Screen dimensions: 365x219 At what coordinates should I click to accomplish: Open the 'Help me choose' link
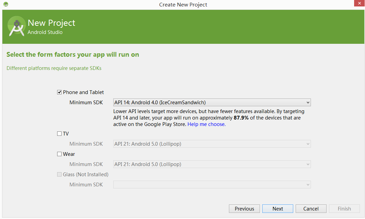click(206, 124)
